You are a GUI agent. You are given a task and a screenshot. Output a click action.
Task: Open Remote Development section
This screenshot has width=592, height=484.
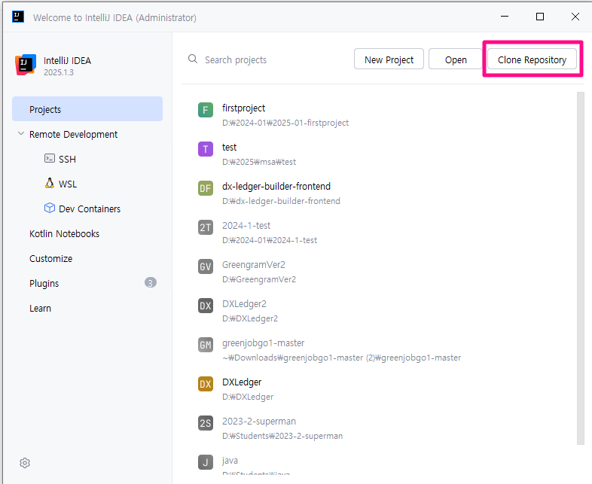pos(73,134)
